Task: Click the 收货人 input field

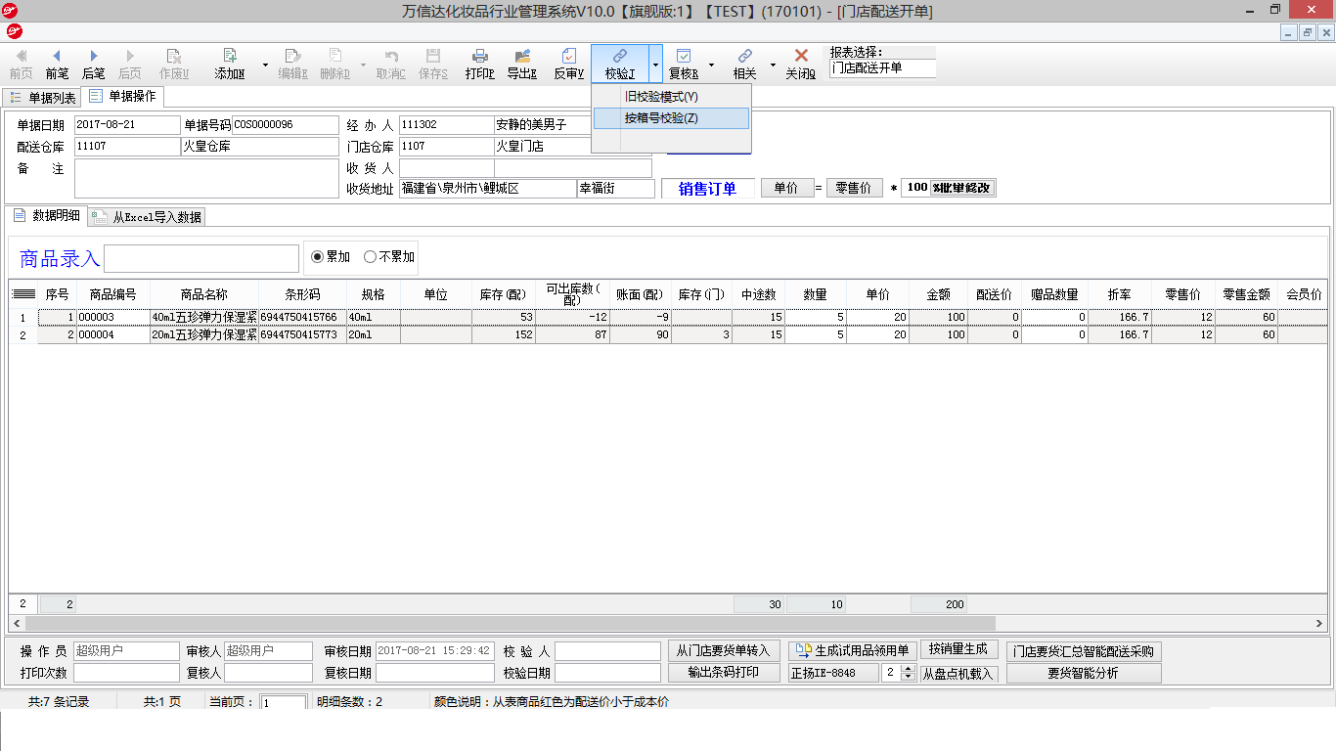Action: click(446, 168)
